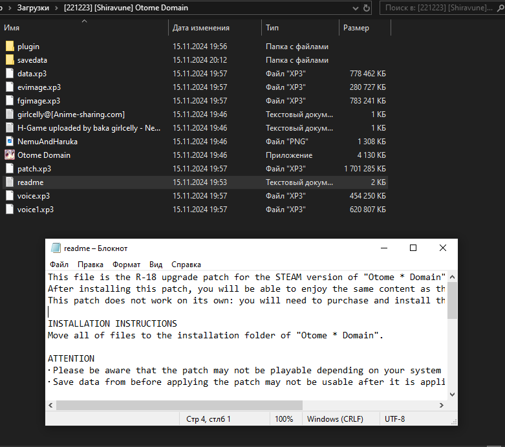This screenshot has width=505, height=447.
Task: Sort files by Дата изменения column
Action: point(215,28)
